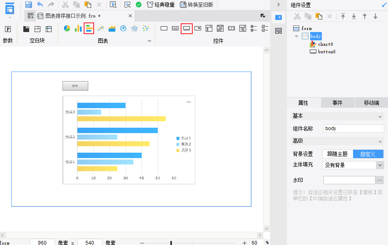Edit the form height 540 field

pos(90,242)
